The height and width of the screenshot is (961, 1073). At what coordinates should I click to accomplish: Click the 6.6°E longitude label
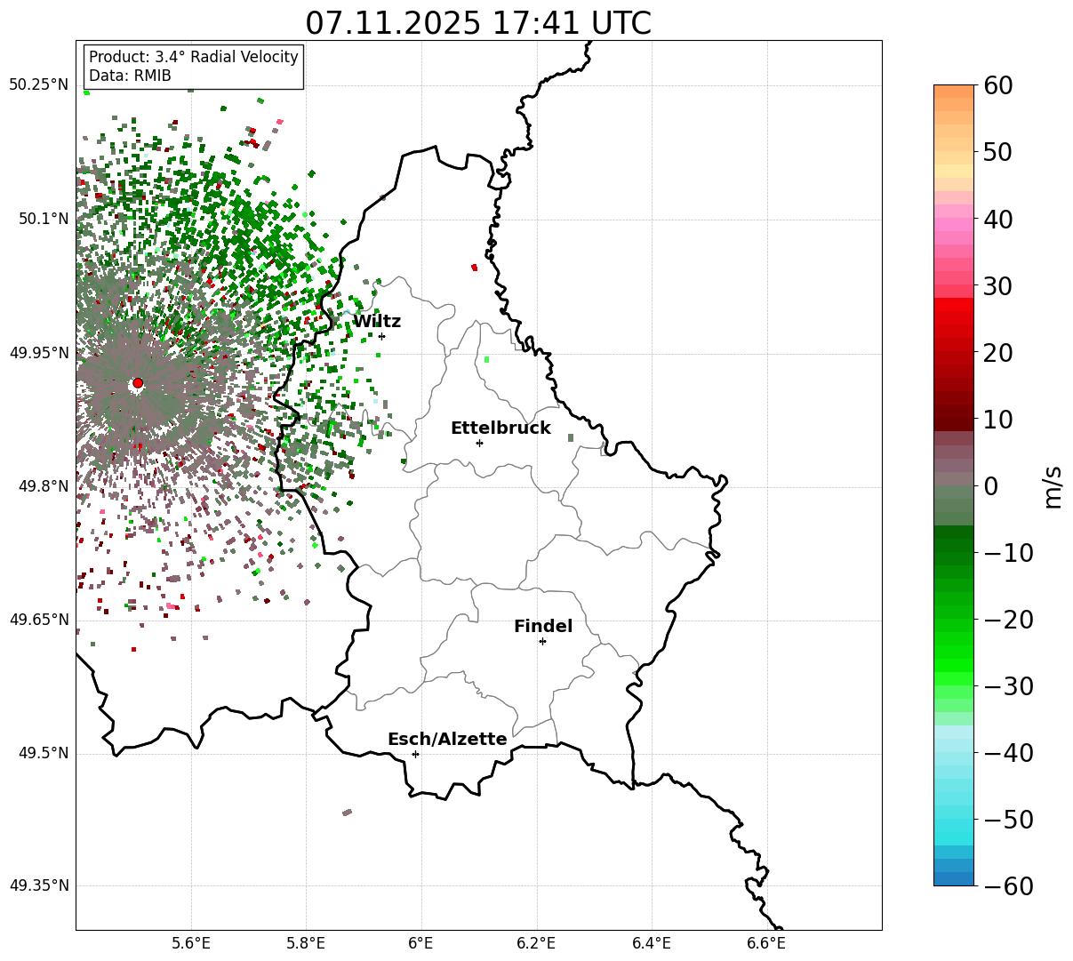point(767,943)
